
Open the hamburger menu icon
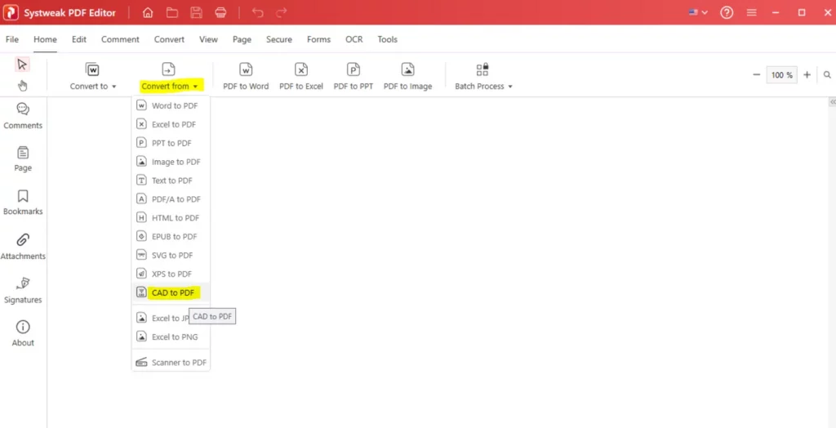pos(752,13)
